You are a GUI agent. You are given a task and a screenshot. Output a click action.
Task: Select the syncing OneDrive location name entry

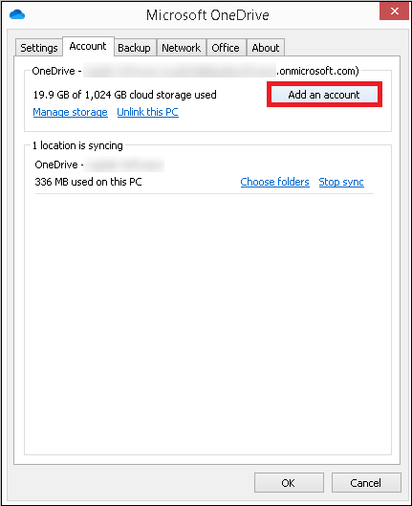click(99, 165)
